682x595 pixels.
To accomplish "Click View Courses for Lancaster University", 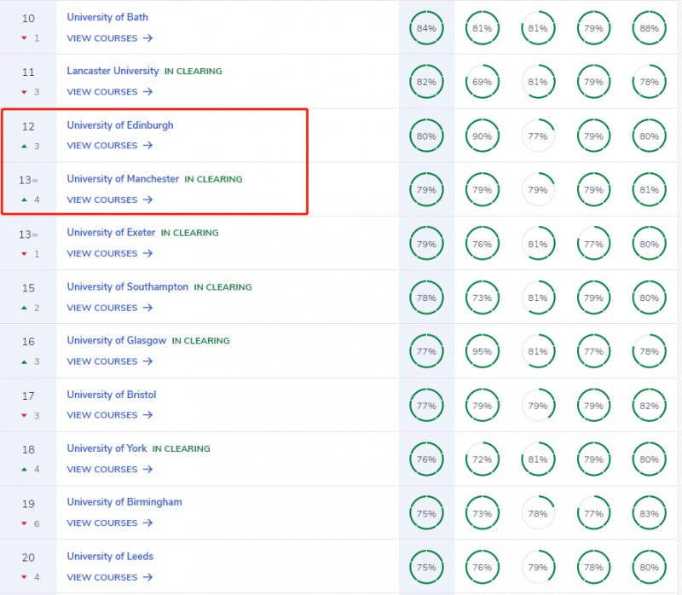I will pyautogui.click(x=110, y=92).
